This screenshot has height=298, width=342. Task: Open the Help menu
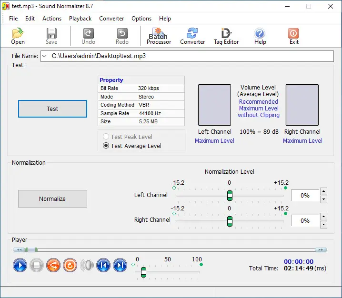click(165, 19)
